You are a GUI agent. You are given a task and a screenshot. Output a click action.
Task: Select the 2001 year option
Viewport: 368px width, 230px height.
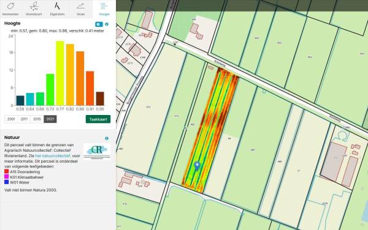coord(11,119)
